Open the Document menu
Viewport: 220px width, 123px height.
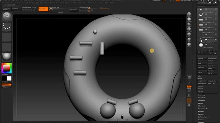tap(18, 3)
